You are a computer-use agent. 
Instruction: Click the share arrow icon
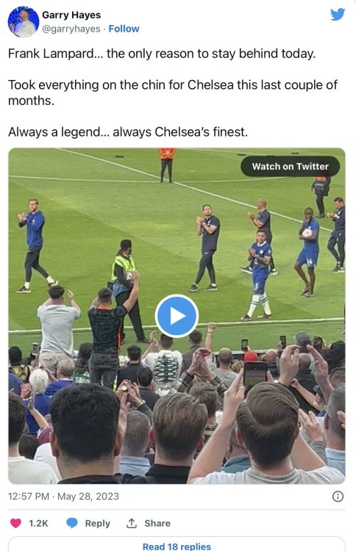[x=131, y=523]
